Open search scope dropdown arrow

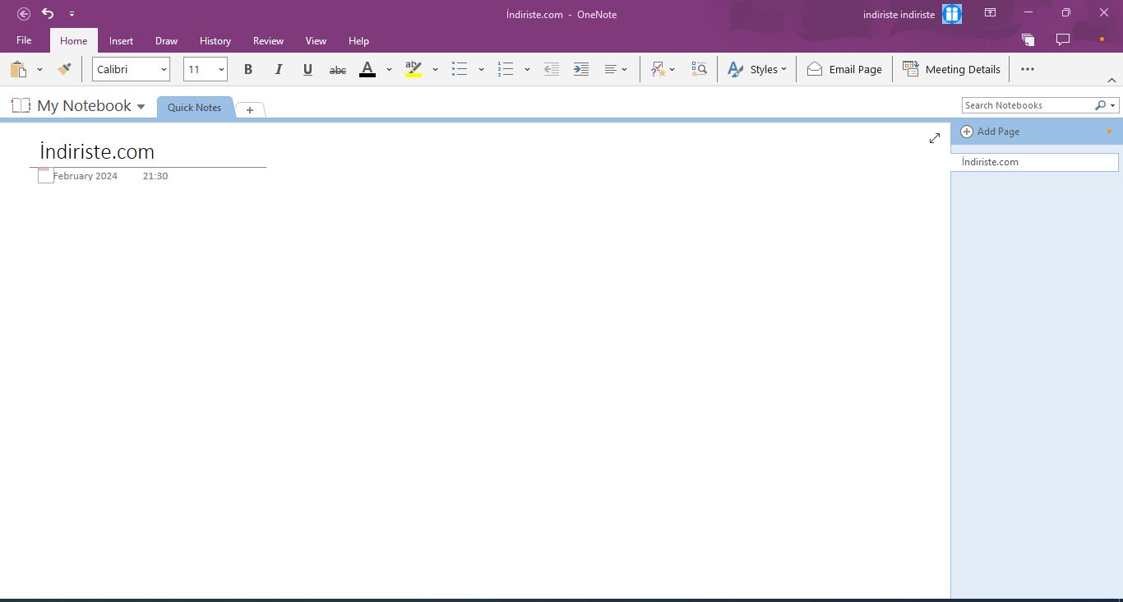coord(1113,105)
